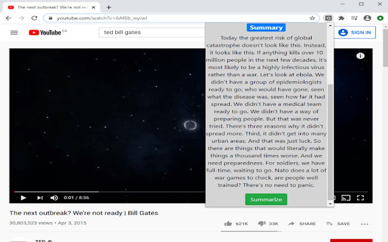This screenshot has height=242, width=388.
Task: Click the SIGN IN button
Action: (x=355, y=32)
